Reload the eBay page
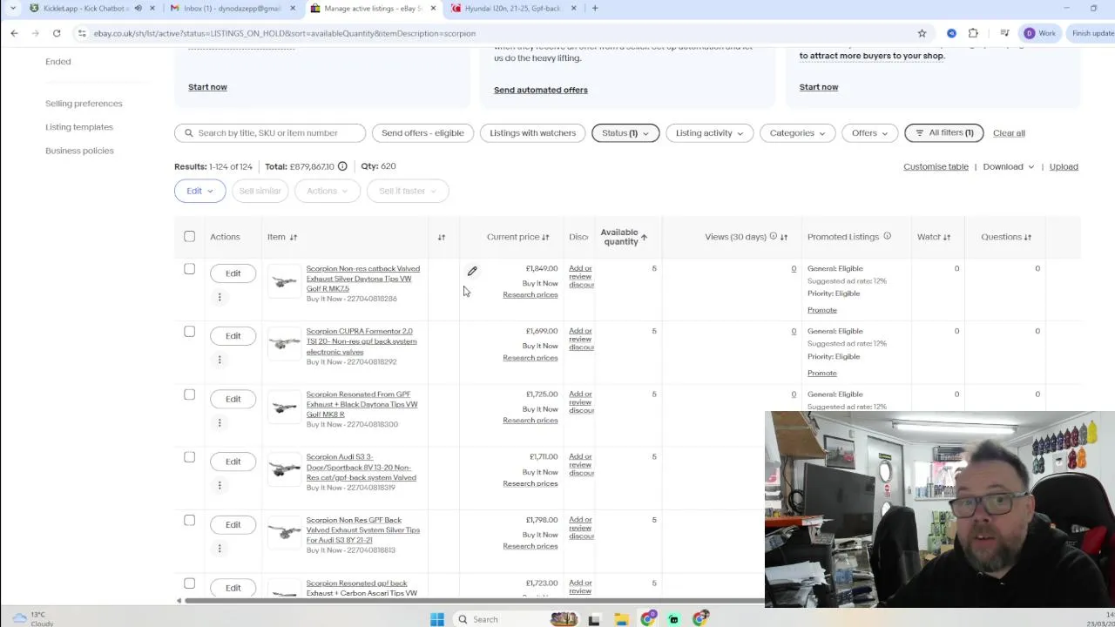Image resolution: width=1115 pixels, height=627 pixels. 57,33
